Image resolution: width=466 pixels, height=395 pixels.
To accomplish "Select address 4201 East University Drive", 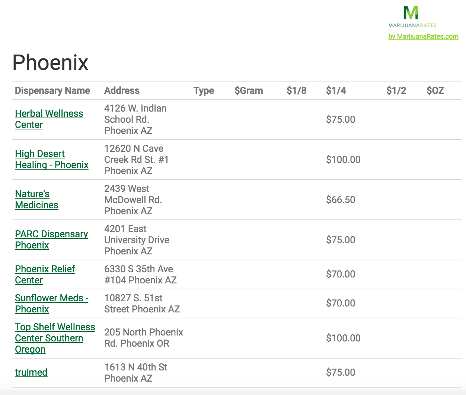I will click(137, 240).
